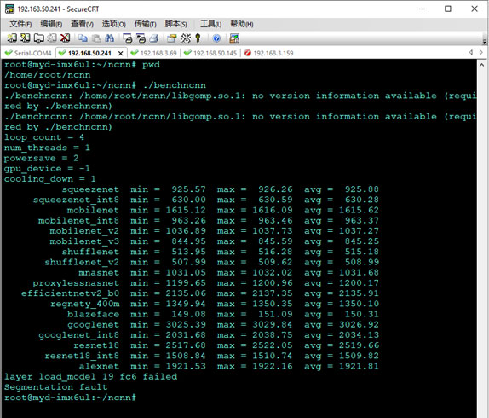Click the Copy icon in toolbar
Viewport: 489px width, 418px height.
83,38
